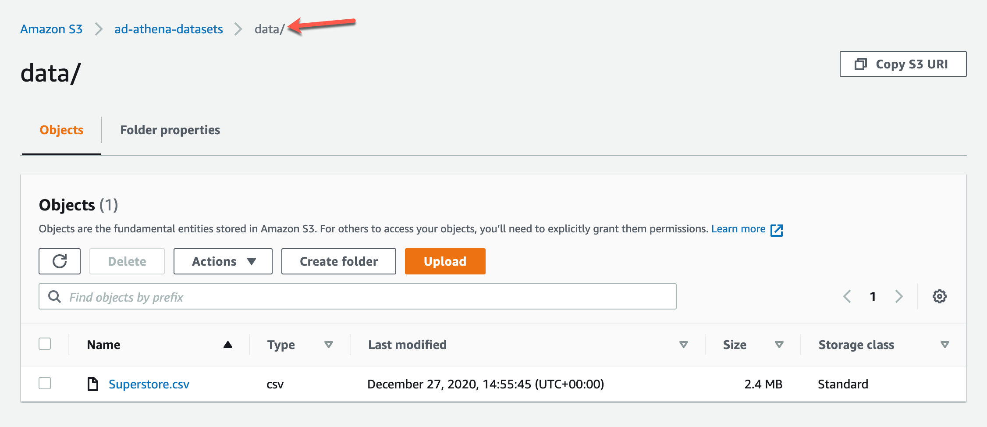Check the Superstore.csv row checkbox
The width and height of the screenshot is (987, 427).
click(x=45, y=383)
